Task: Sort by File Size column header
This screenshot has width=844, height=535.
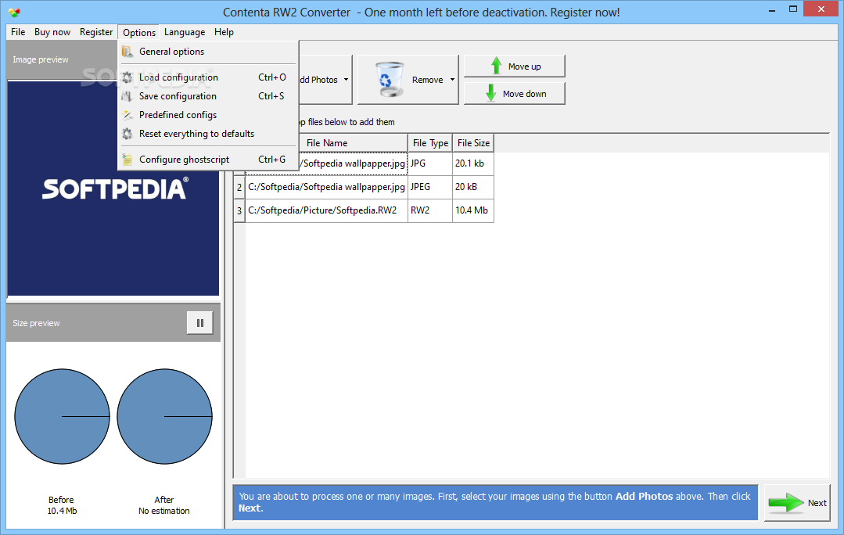Action: tap(473, 143)
